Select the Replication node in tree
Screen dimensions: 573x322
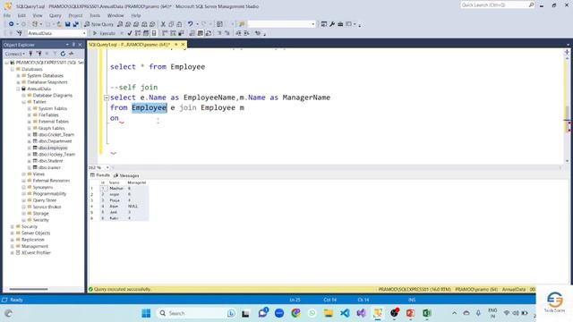32,240
